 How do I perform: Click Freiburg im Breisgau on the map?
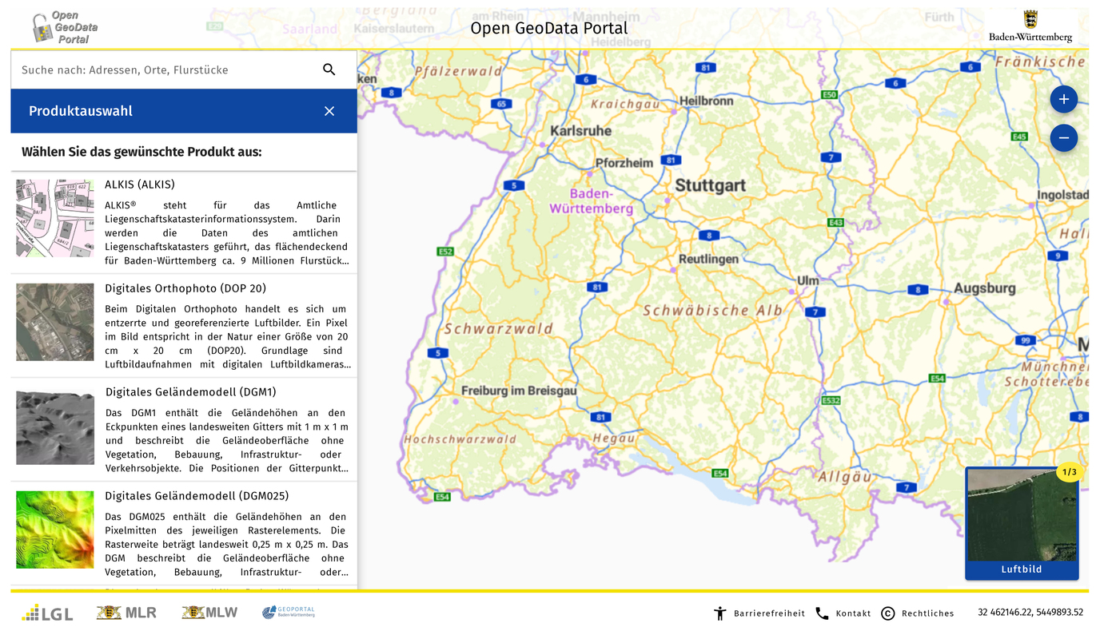click(x=519, y=391)
